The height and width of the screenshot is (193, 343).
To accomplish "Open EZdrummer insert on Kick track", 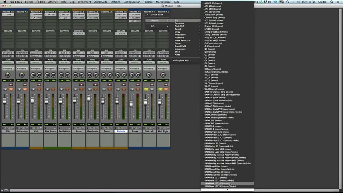I will coord(36,15).
